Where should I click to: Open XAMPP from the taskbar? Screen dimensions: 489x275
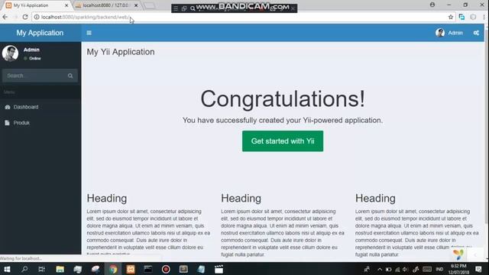coord(131,269)
